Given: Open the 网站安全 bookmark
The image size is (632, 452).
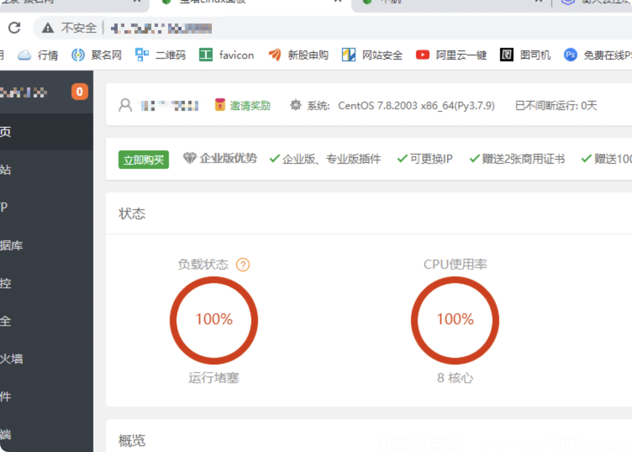Looking at the screenshot, I should (x=372, y=55).
